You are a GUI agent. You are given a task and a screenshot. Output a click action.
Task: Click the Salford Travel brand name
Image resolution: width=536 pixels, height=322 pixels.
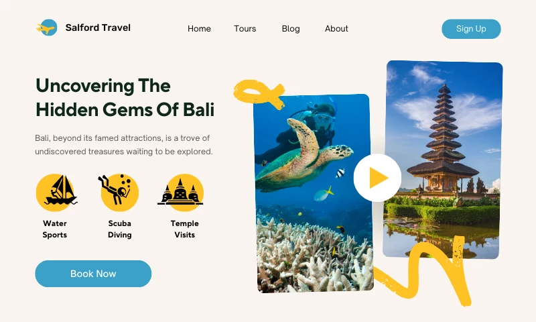click(98, 28)
